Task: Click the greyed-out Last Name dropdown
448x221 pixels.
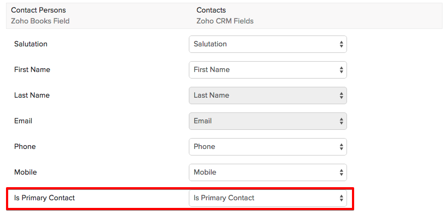Action: pos(267,95)
